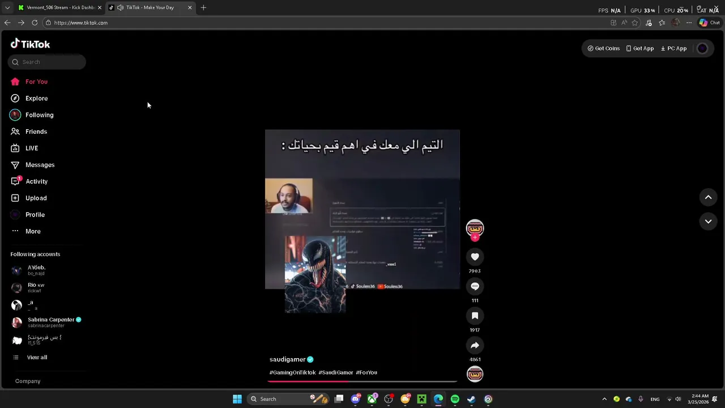Open the tab search dropdown arrow
Image resolution: width=725 pixels, height=408 pixels.
[x=7, y=7]
